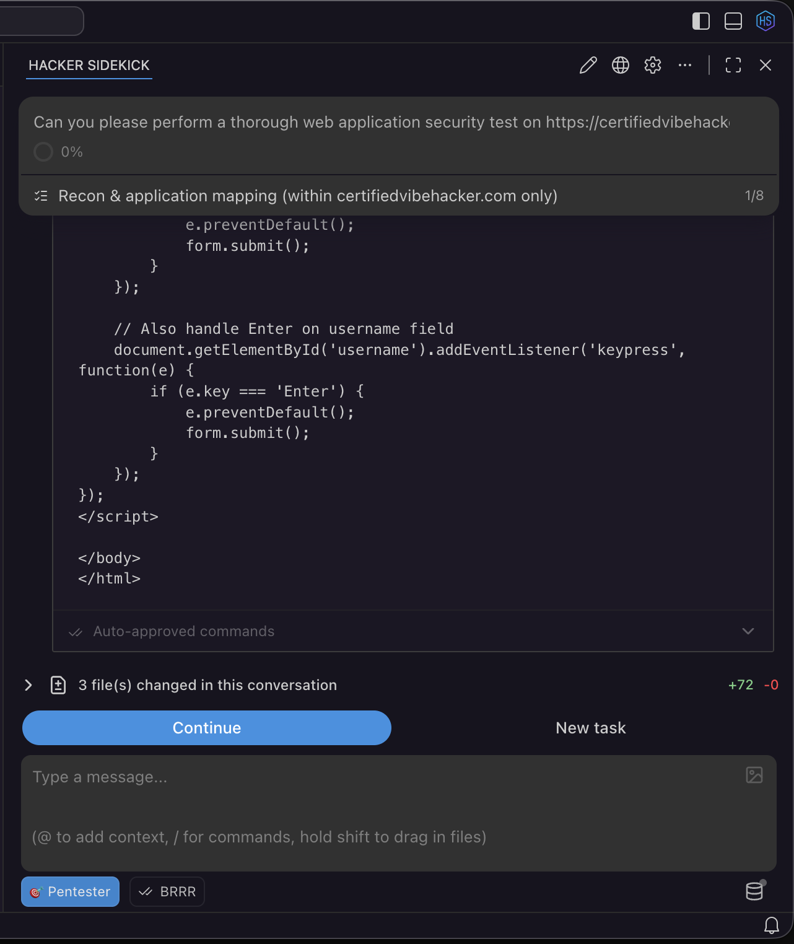Maximize the panel with fullscreen icon
794x944 pixels.
733,65
